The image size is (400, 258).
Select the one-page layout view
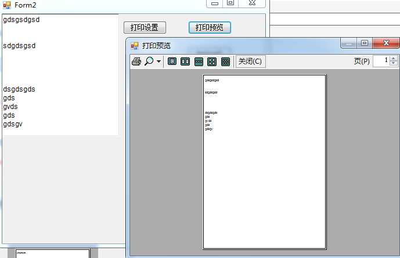172,61
